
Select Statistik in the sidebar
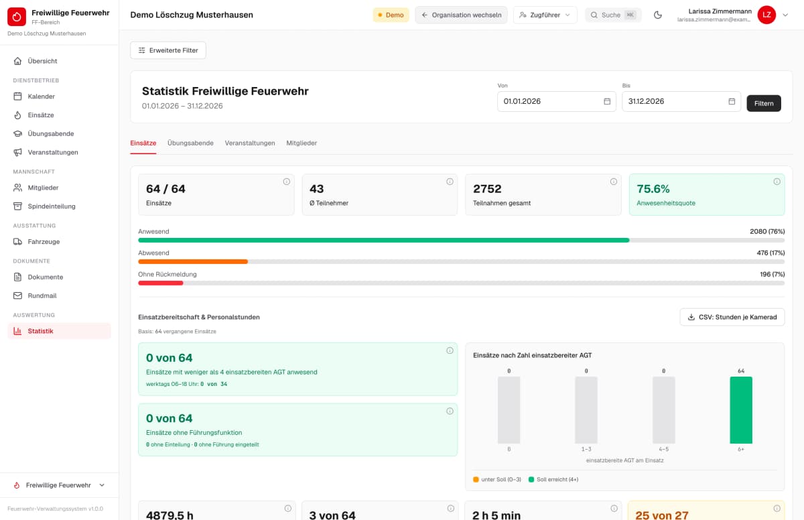click(59, 331)
